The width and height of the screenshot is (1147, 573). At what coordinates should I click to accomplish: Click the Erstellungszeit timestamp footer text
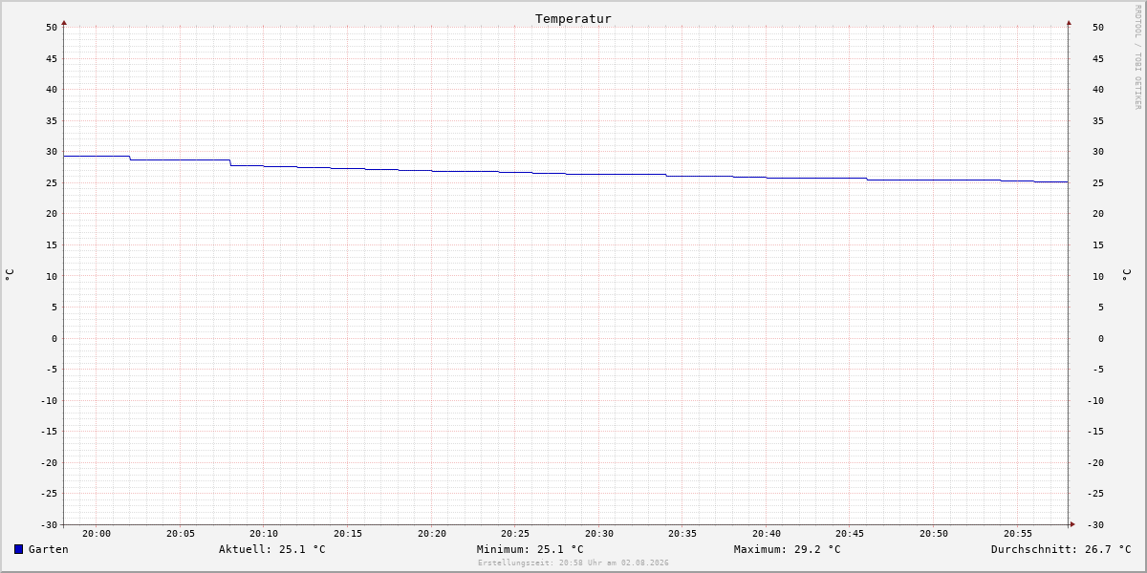(573, 562)
